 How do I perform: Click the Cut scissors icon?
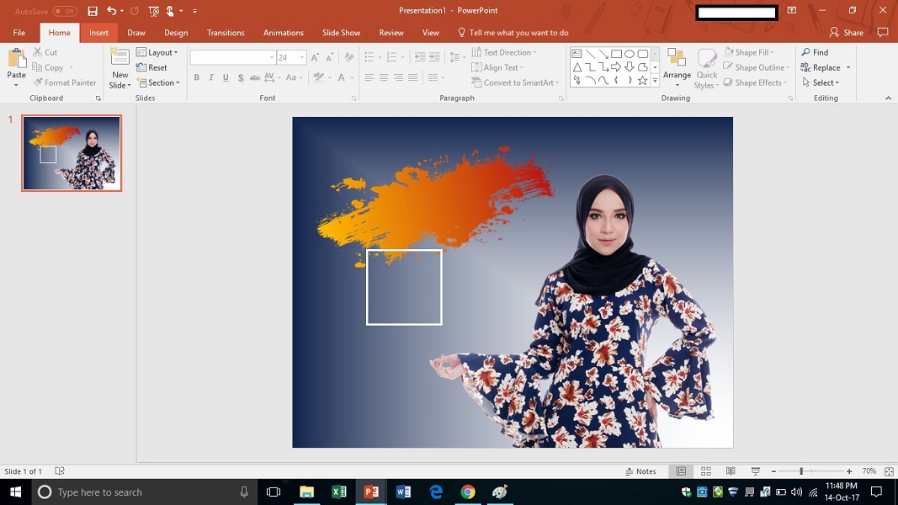click(38, 52)
